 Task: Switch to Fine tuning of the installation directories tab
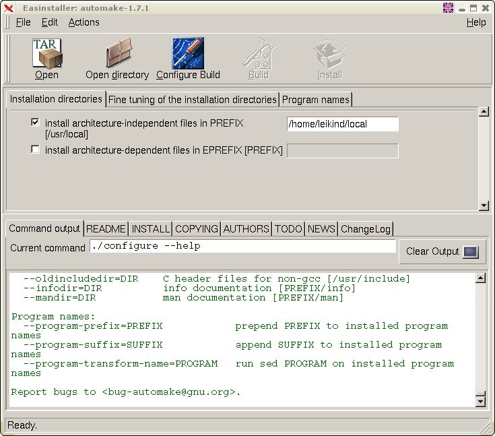coord(192,100)
